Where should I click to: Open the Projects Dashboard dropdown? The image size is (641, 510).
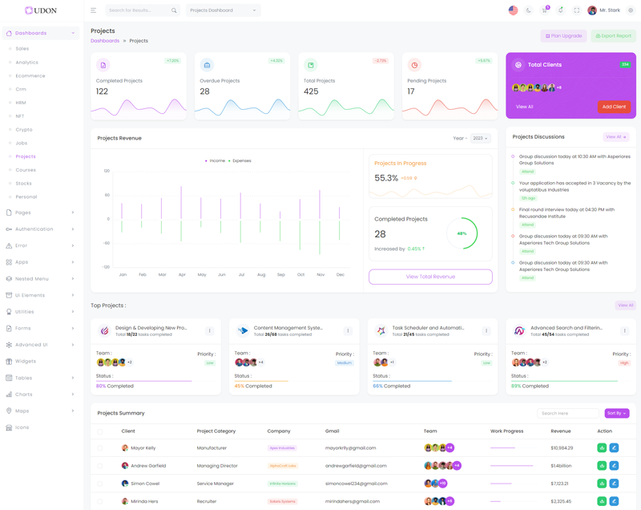click(224, 10)
